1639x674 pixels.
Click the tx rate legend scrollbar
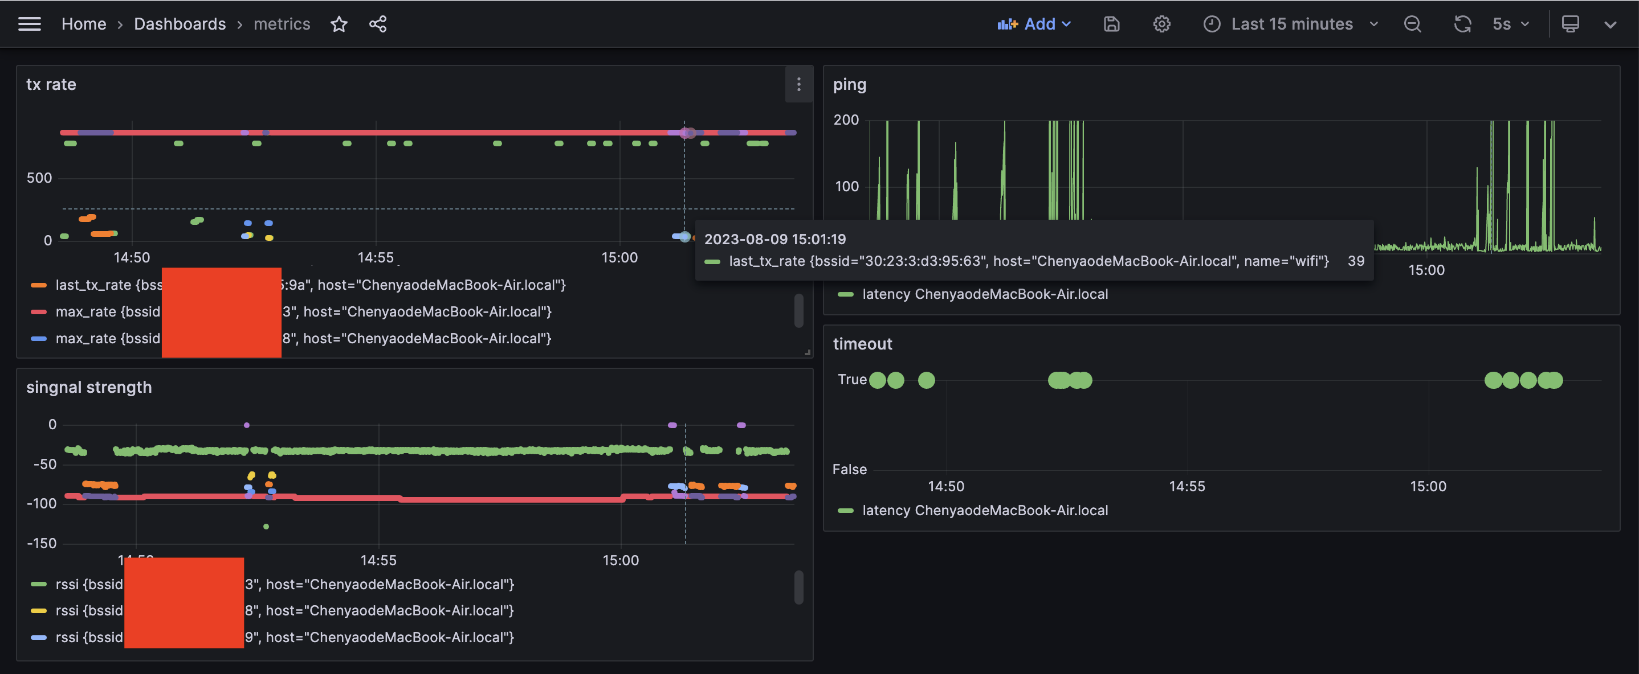pos(798,310)
